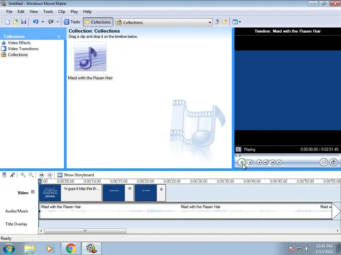Open the Clip menu
The height and width of the screenshot is (255, 341).
pyautogui.click(x=62, y=12)
